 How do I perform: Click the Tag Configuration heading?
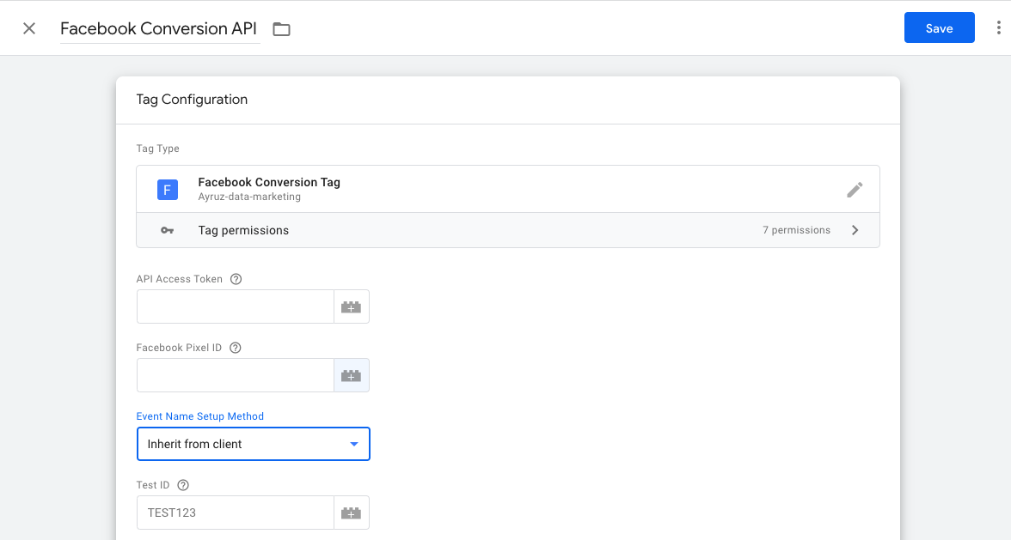(x=193, y=99)
